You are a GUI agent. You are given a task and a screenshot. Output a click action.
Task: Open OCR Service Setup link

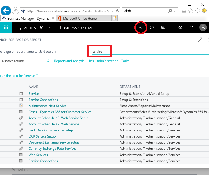pos(42,136)
